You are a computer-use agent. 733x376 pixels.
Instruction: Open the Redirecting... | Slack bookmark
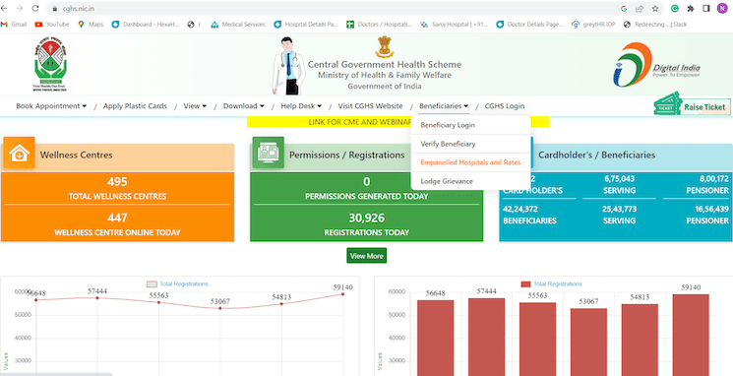tap(655, 25)
